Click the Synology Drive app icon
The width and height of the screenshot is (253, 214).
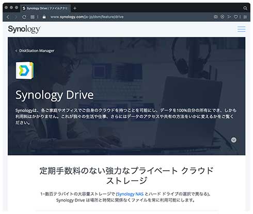(x=25, y=70)
